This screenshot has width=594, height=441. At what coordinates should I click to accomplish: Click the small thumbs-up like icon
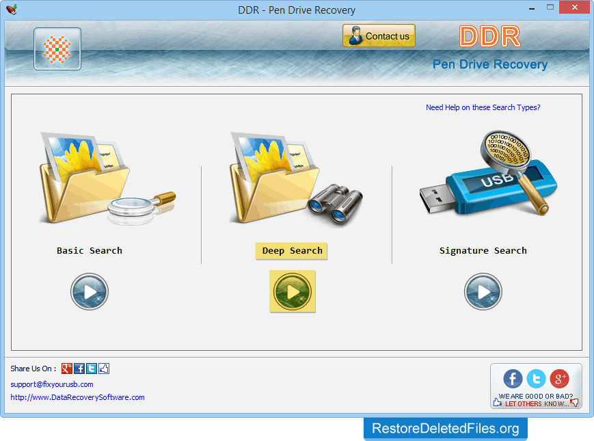tap(104, 369)
